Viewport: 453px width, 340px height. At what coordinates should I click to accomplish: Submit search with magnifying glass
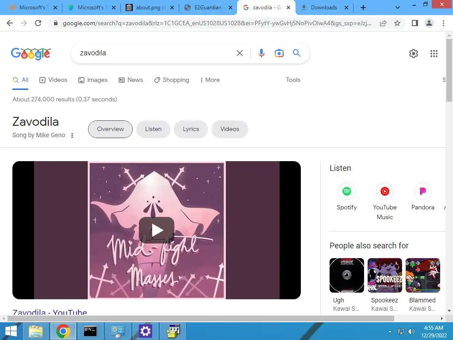point(296,53)
